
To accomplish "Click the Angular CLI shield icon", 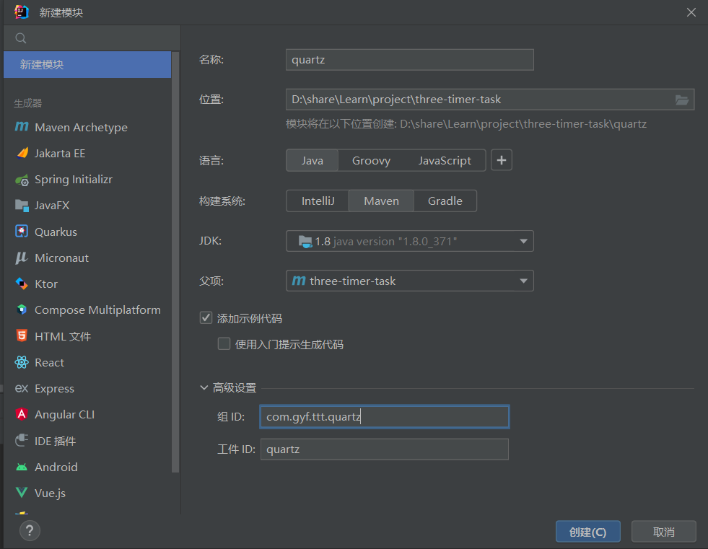I will [x=22, y=414].
